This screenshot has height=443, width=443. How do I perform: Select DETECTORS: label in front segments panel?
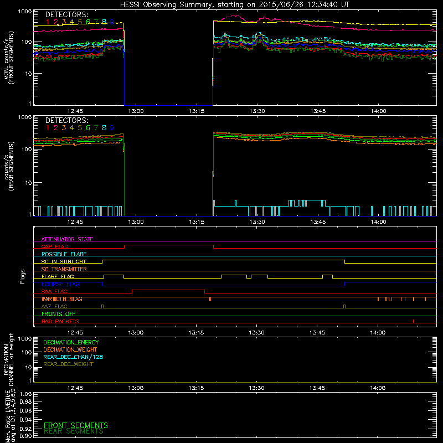tap(66, 15)
